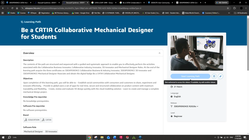Close the 3DEXCITE User Community tab

point(172,3)
